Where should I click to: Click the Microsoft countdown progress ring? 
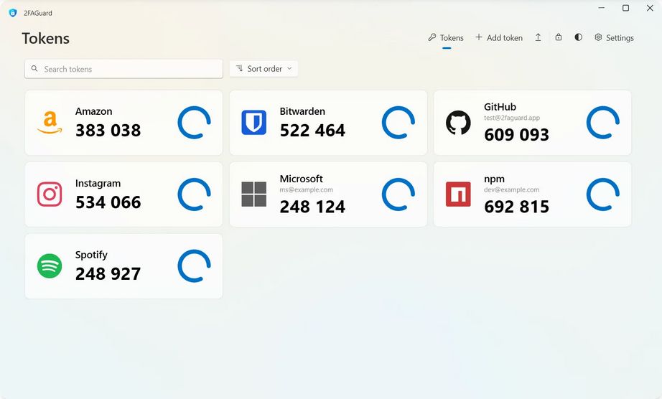click(398, 194)
